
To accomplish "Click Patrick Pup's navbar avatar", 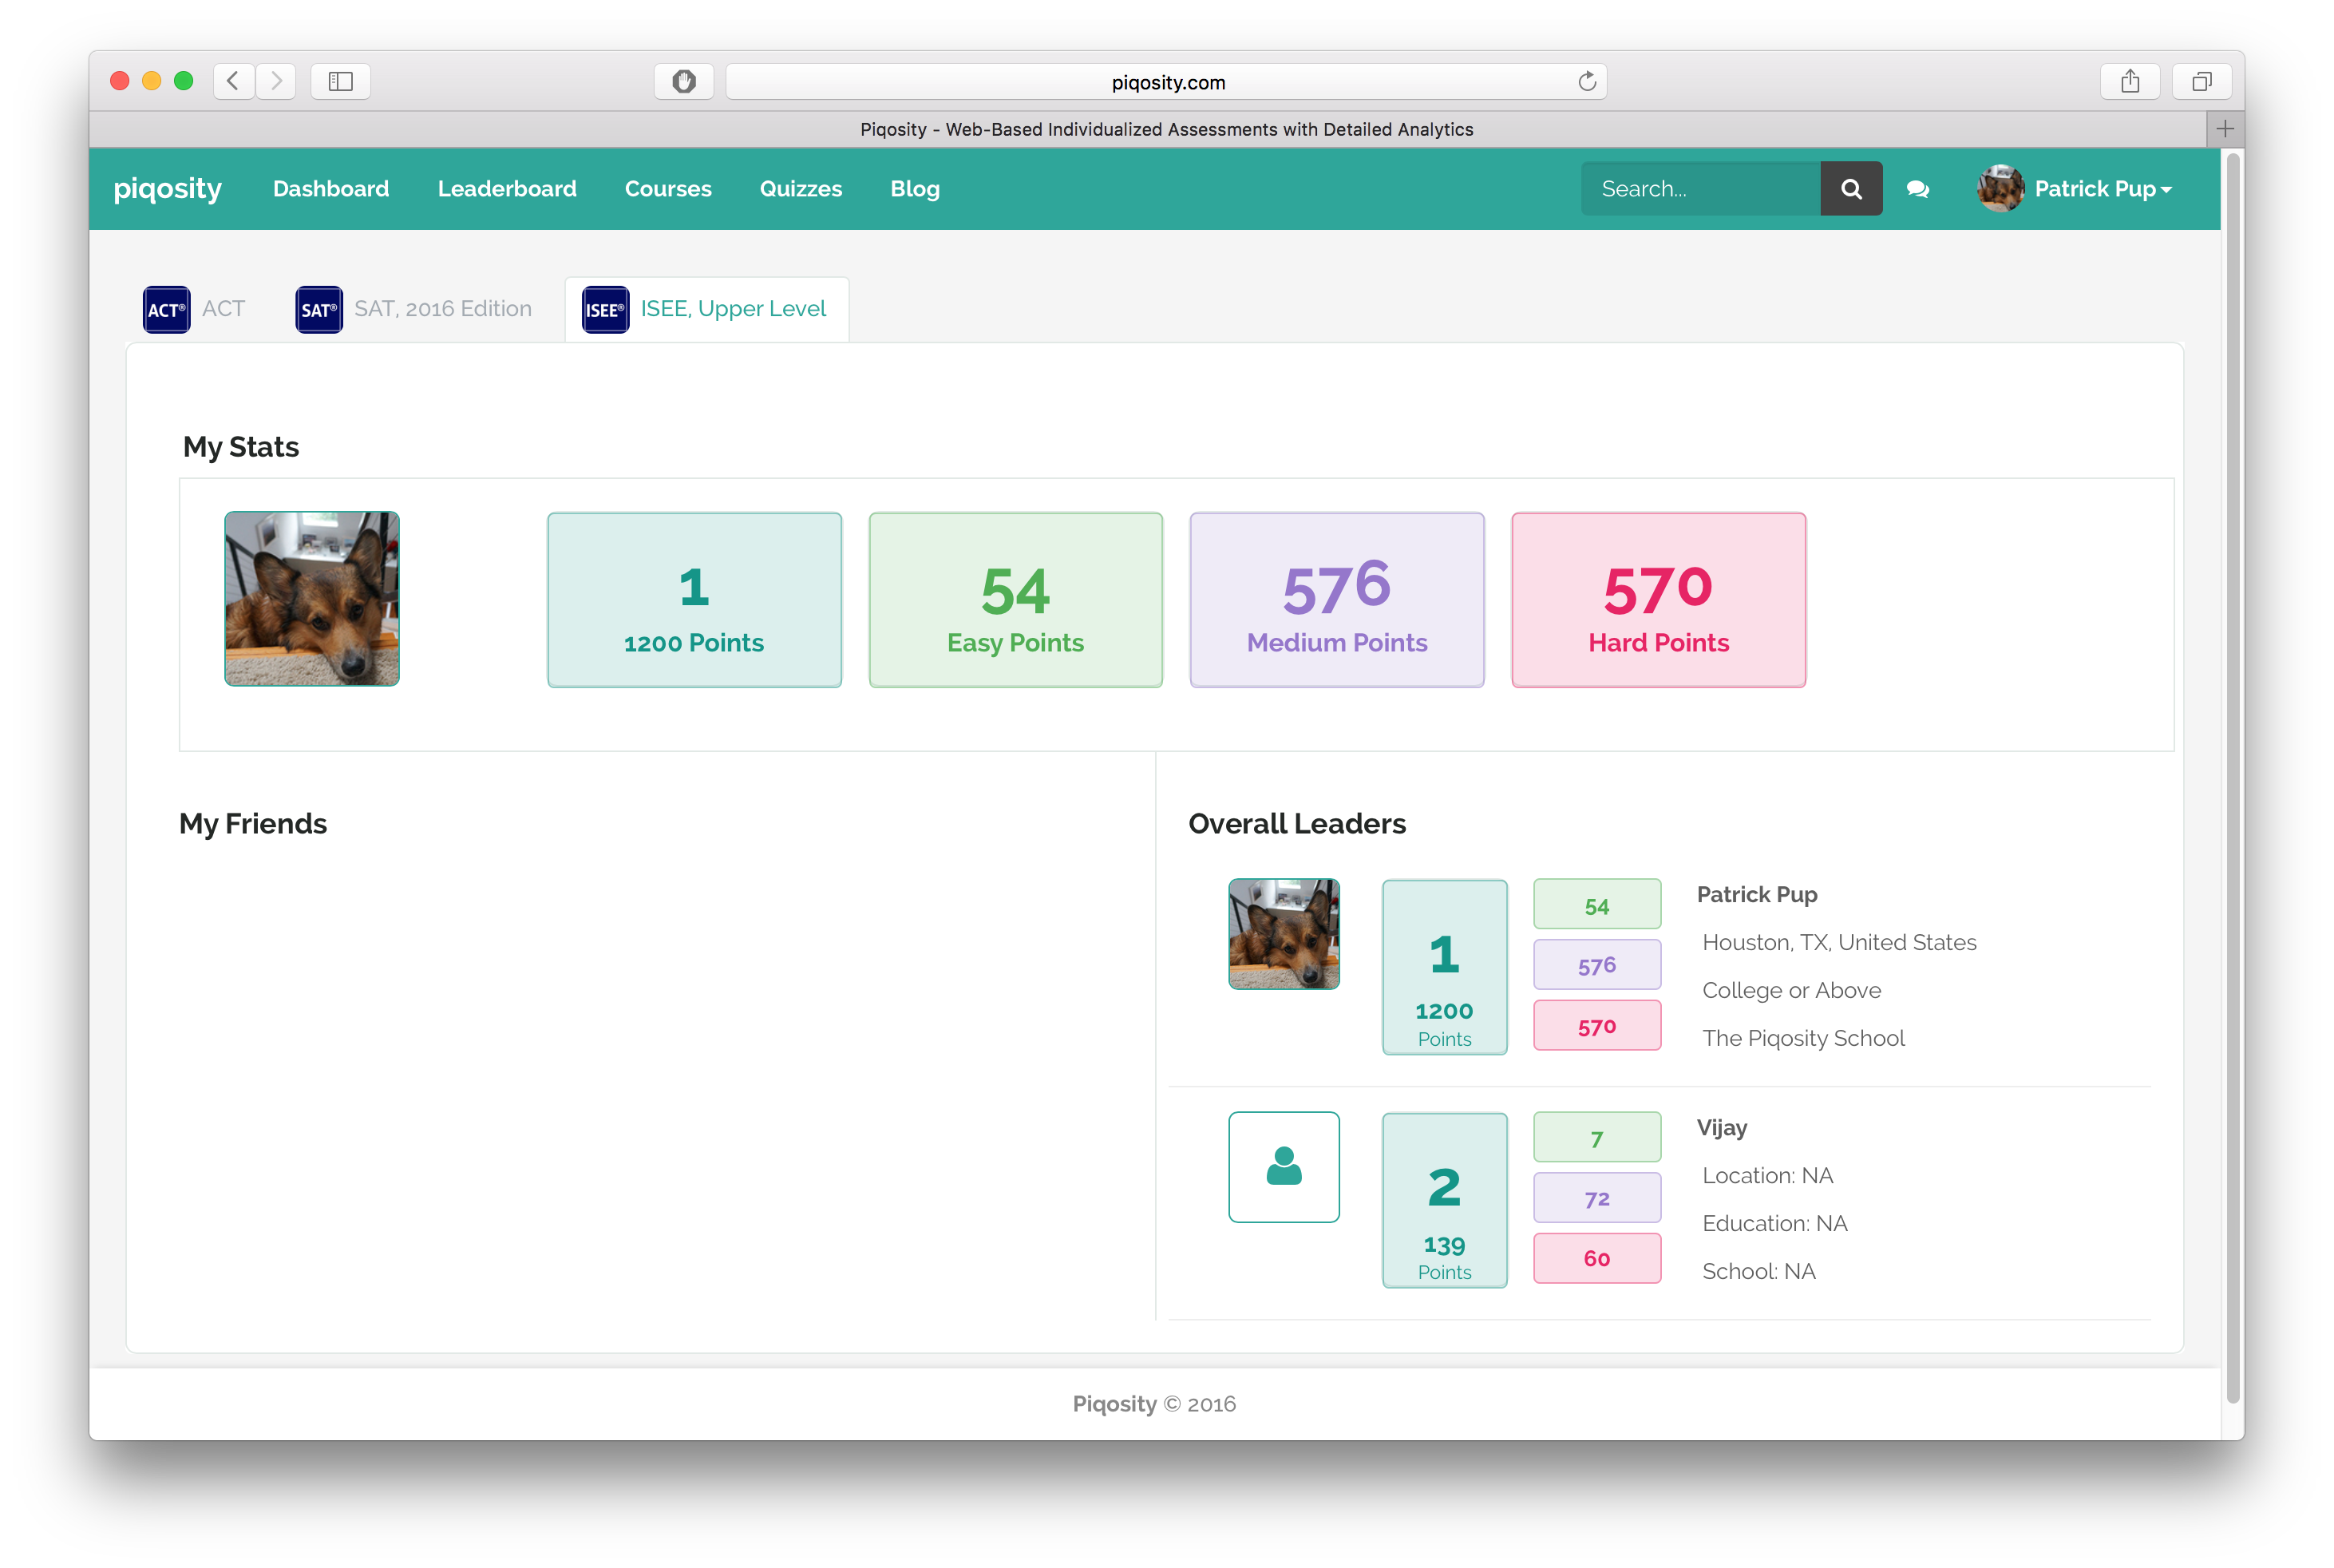I will click(x=2000, y=189).
